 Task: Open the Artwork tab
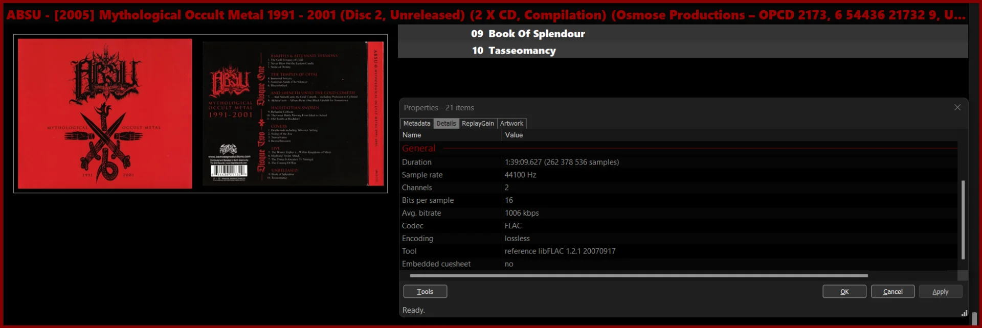[511, 123]
